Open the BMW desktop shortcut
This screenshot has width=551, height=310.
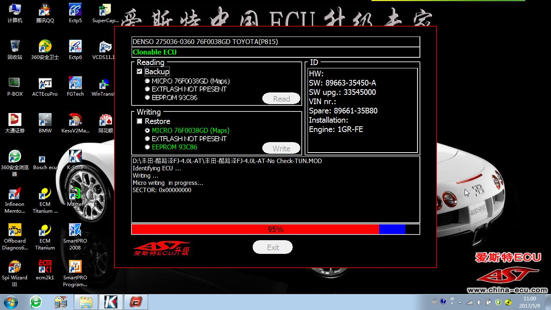pyautogui.click(x=45, y=123)
